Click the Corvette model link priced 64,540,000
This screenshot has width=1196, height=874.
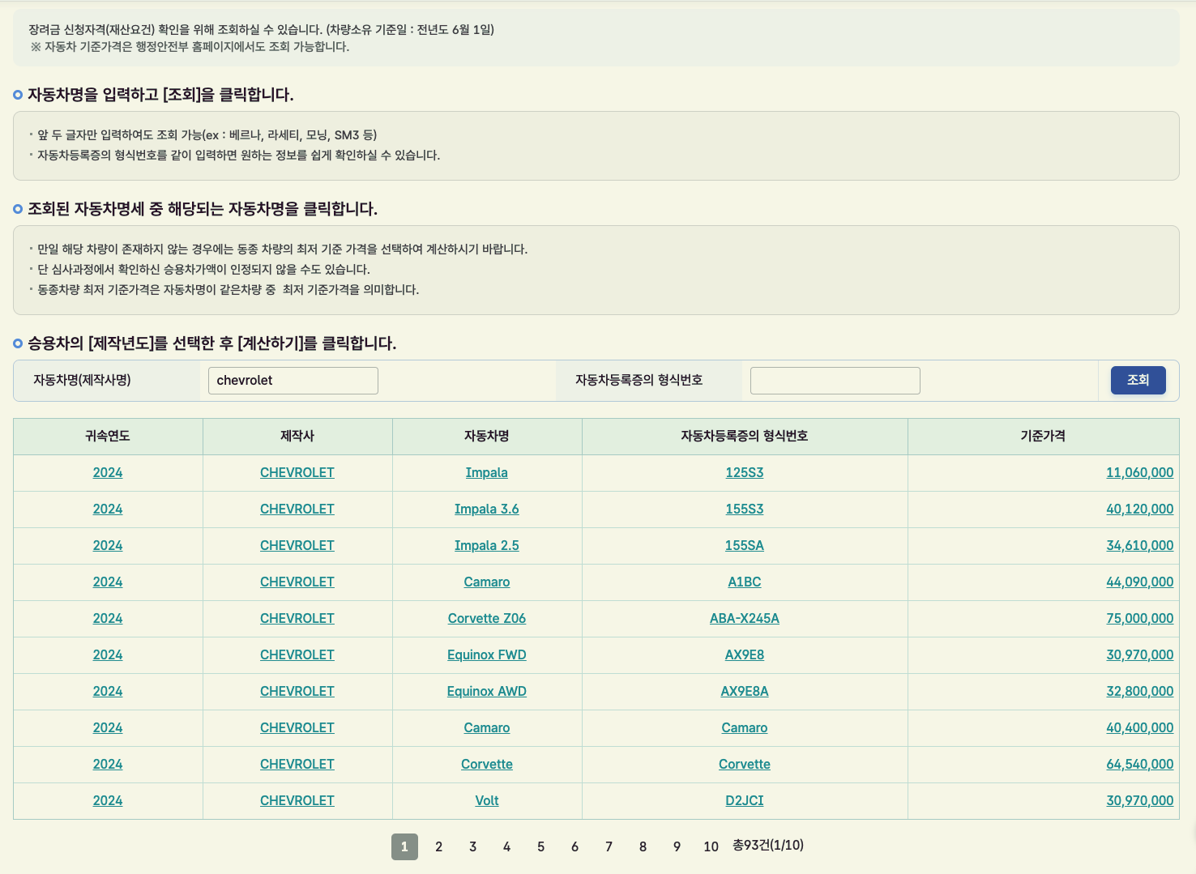tap(486, 764)
